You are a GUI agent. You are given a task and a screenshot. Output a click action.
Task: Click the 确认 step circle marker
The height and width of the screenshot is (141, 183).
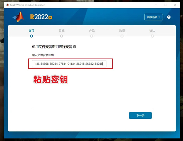click(x=152, y=36)
